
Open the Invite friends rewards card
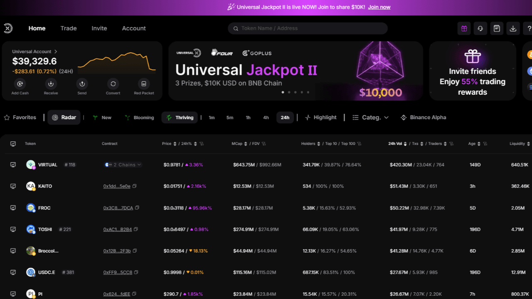pyautogui.click(x=473, y=71)
